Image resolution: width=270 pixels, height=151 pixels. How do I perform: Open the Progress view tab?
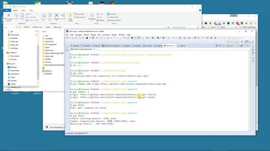point(157,46)
